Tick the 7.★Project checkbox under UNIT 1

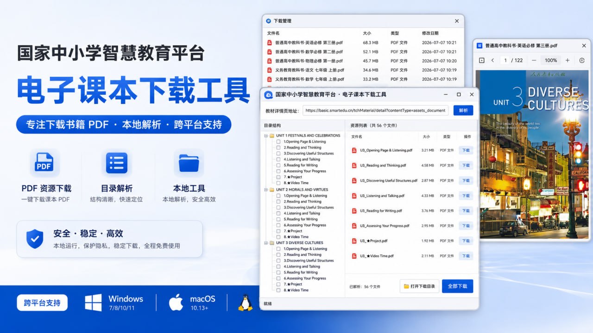point(278,177)
